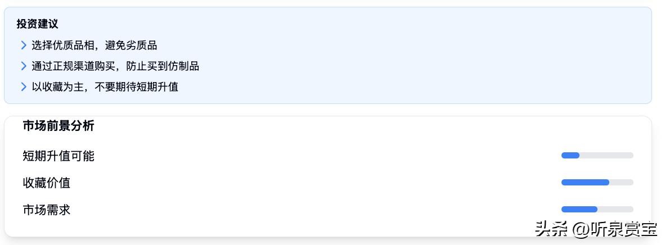
Task: Click the chevron before 选择优质品相
Action: point(24,46)
